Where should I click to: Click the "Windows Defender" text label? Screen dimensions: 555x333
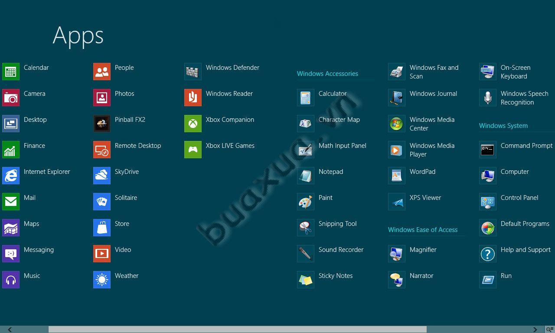[232, 68]
